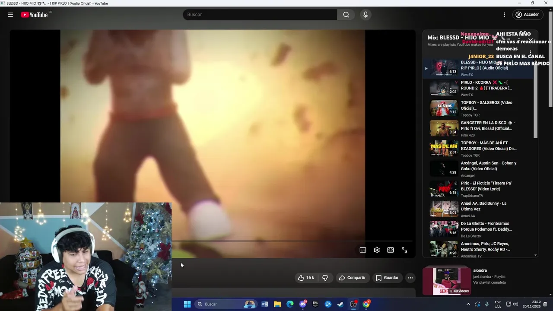
Task: Open Microsoft Edge from taskbar
Action: 290,304
